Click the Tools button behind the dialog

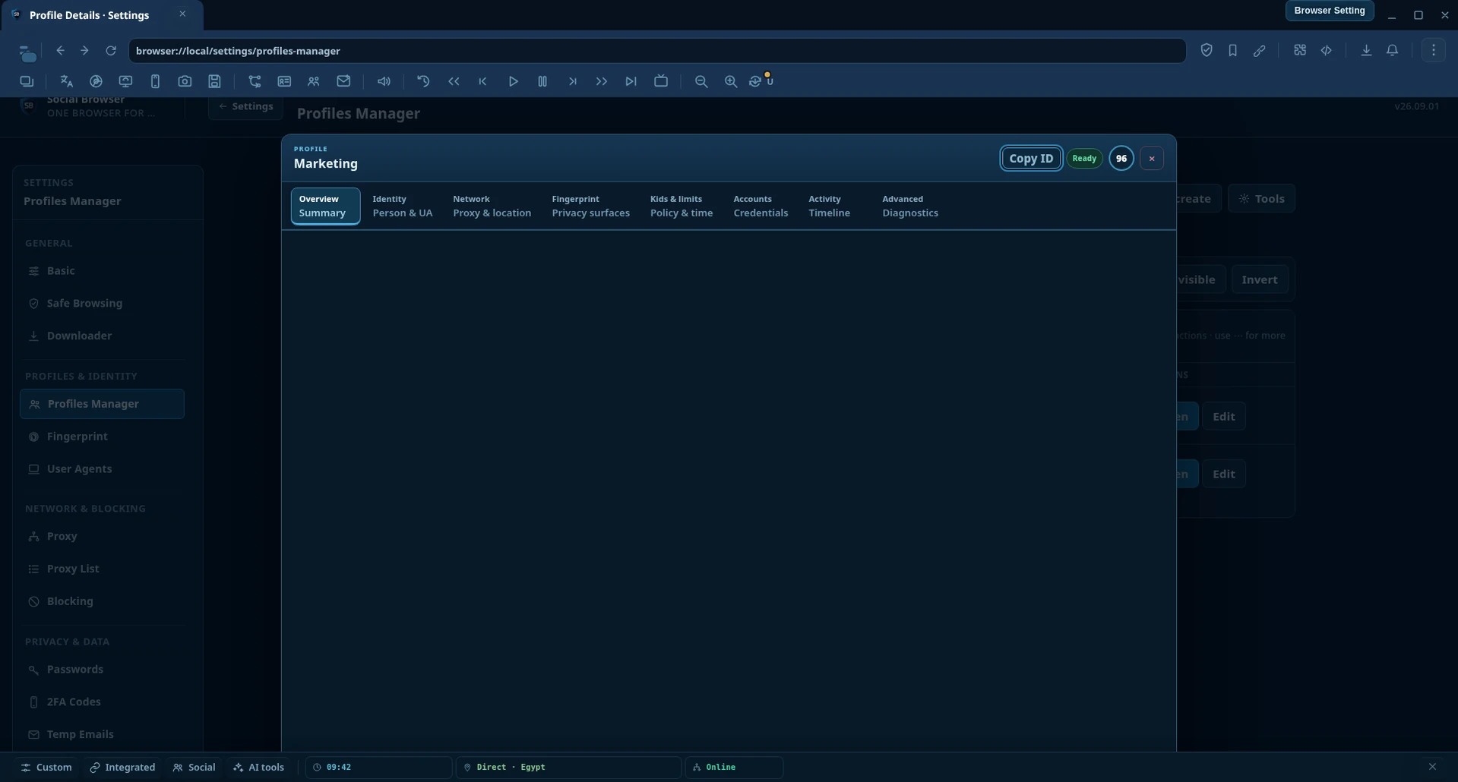click(x=1262, y=198)
